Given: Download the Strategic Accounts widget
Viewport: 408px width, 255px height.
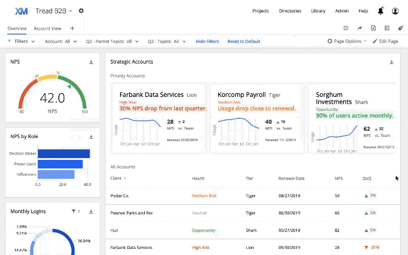Looking at the screenshot, I should 392,62.
